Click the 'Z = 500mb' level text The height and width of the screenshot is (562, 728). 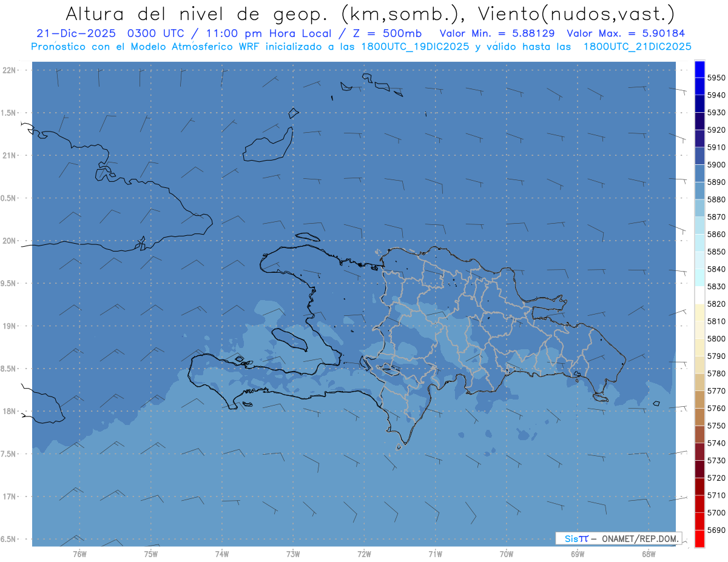(388, 33)
